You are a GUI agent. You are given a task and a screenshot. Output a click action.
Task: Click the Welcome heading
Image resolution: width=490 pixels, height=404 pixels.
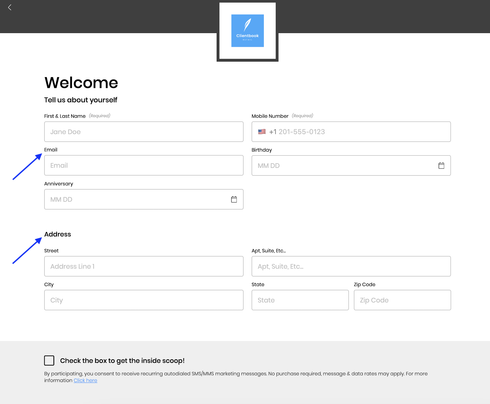[x=81, y=82]
